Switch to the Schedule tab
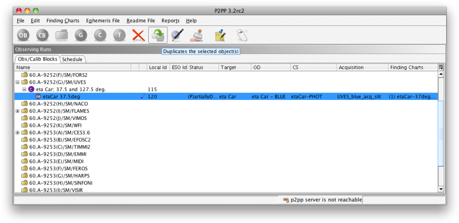Image resolution: width=459 pixels, height=223 pixels. [72, 59]
